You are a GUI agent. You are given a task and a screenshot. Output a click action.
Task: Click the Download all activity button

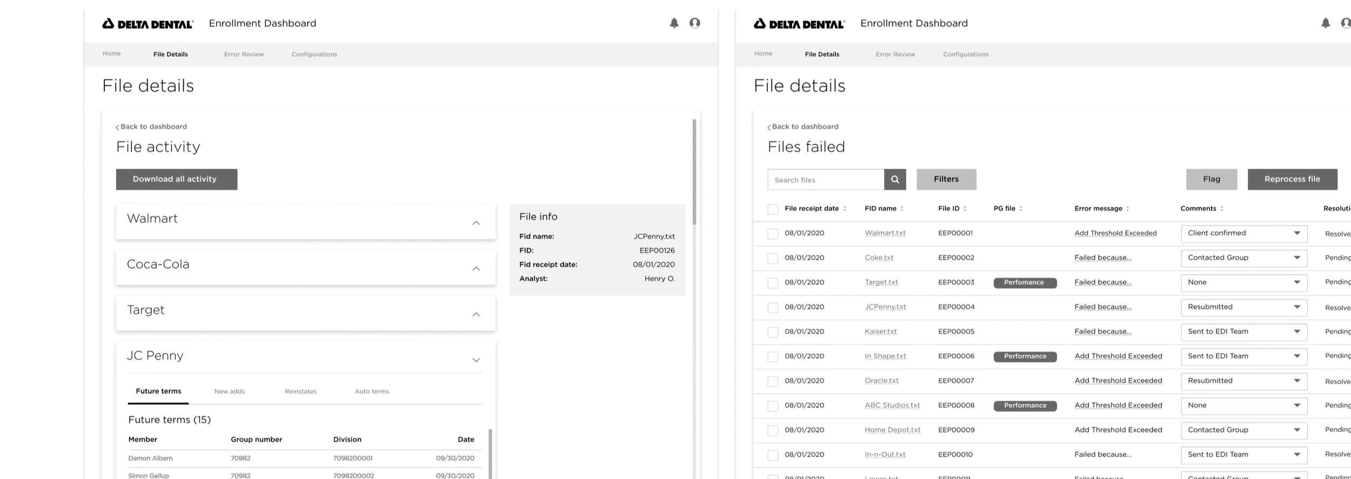point(177,179)
